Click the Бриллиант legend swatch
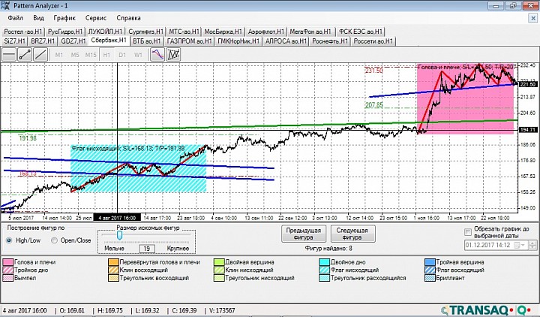This screenshot has height=317, width=540. (430, 278)
